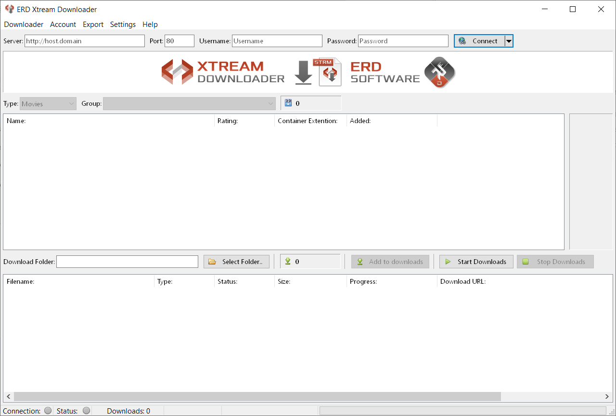Screen dimensions: 616x416
Task: Minimize the ERD Xtream Downloader window
Action: point(545,9)
